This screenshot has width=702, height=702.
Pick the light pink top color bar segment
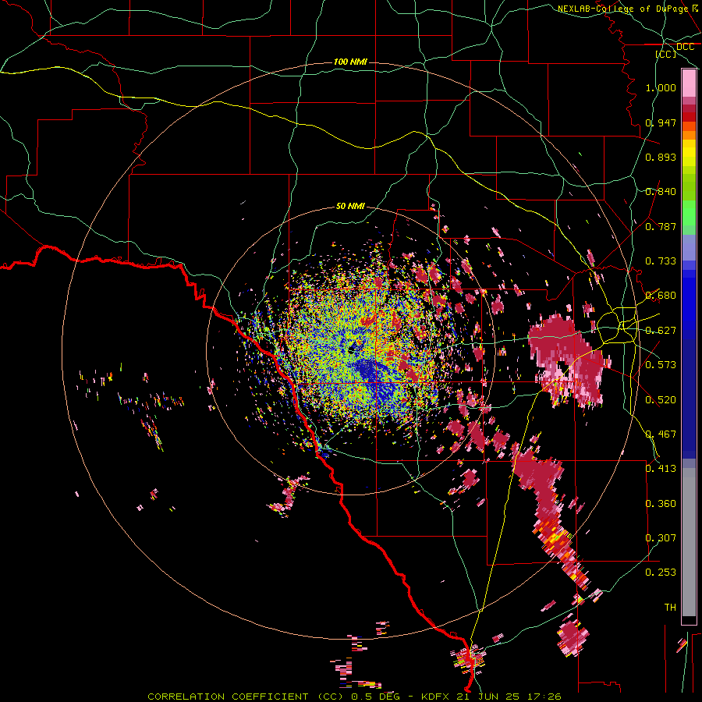pos(689,83)
